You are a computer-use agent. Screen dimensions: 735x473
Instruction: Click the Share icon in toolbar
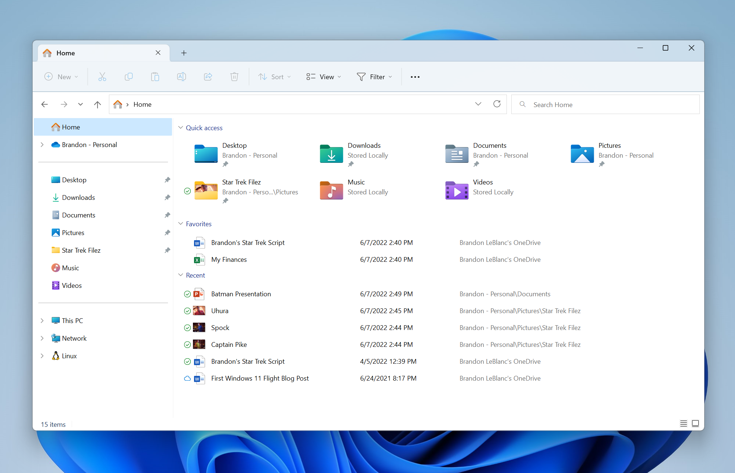[208, 77]
